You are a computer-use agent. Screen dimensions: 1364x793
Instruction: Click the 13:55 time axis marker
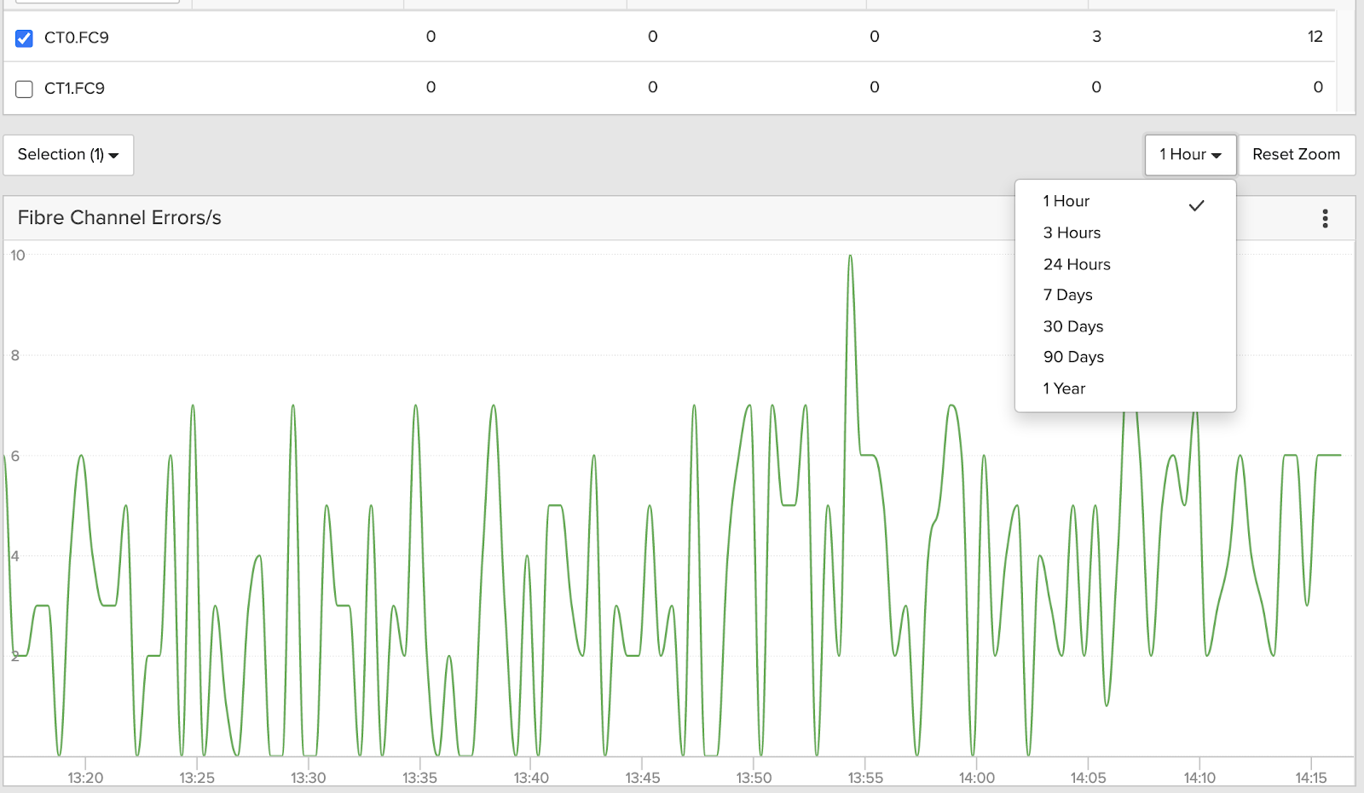[x=865, y=778]
